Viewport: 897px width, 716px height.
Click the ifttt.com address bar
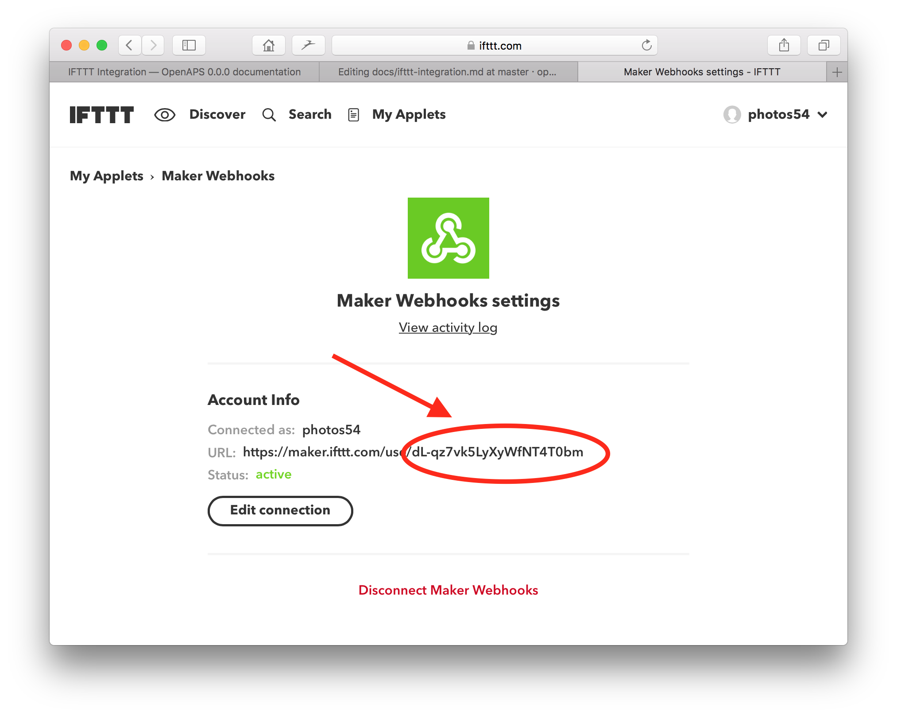(495, 45)
